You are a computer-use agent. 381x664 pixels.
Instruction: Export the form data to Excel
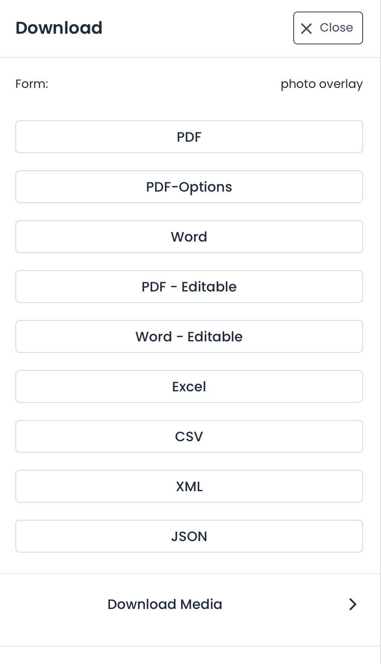189,386
